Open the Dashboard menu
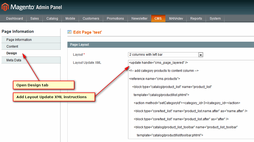The image size is (254, 142). pyautogui.click(x=14, y=19)
